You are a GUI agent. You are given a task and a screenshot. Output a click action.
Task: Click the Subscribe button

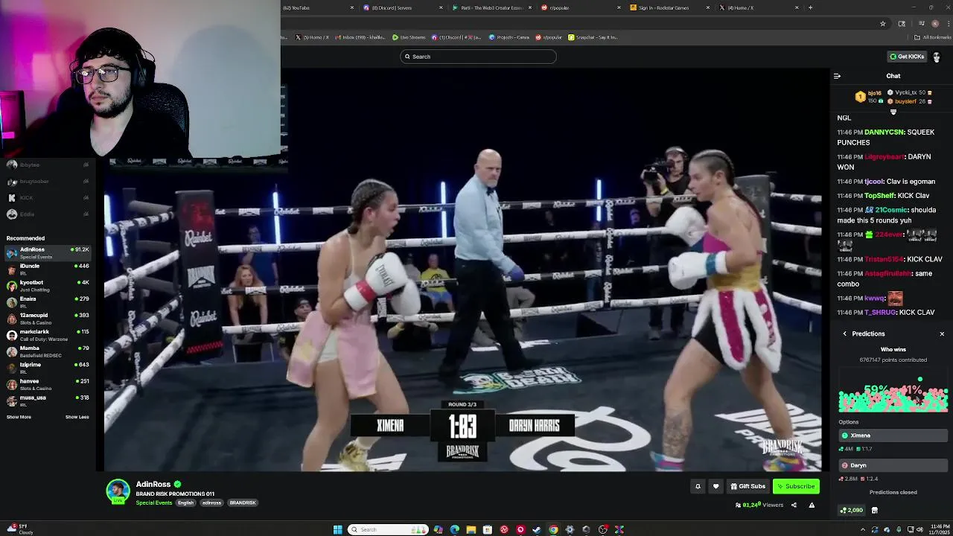[796, 486]
